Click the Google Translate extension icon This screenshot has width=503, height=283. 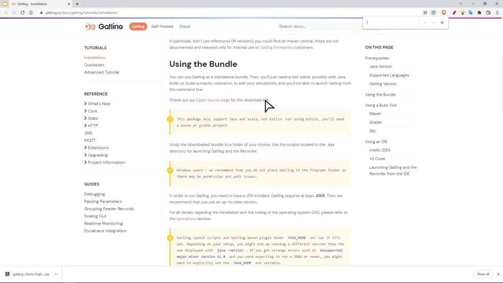471,13
